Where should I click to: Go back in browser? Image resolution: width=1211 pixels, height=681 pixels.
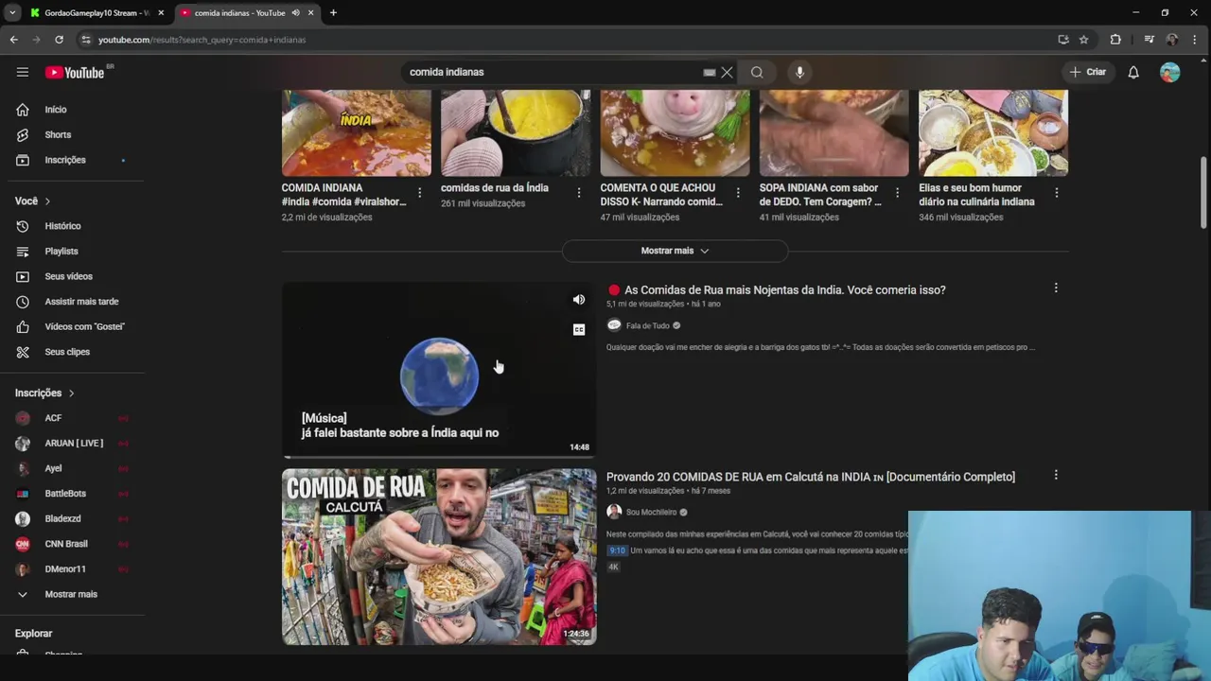(13, 40)
